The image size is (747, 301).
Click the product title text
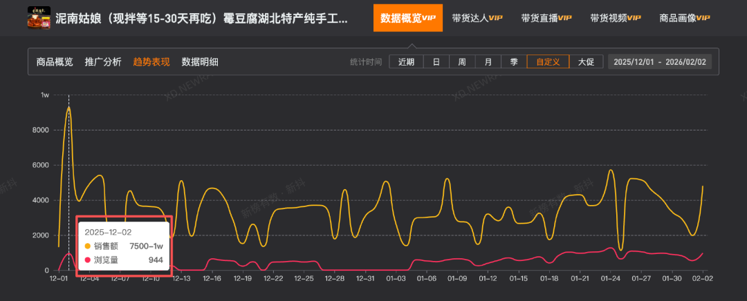201,17
